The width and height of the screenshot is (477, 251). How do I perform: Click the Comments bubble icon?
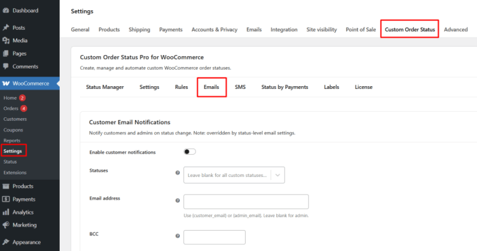(x=6, y=66)
